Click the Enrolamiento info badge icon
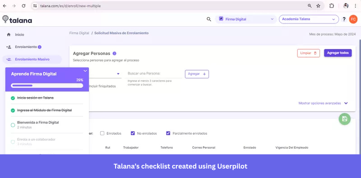This screenshot has width=361, height=178. (40, 47)
